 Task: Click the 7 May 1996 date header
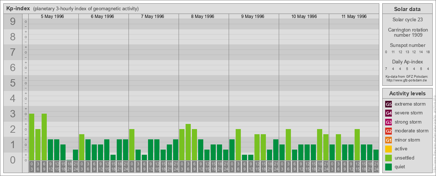tap(152, 16)
